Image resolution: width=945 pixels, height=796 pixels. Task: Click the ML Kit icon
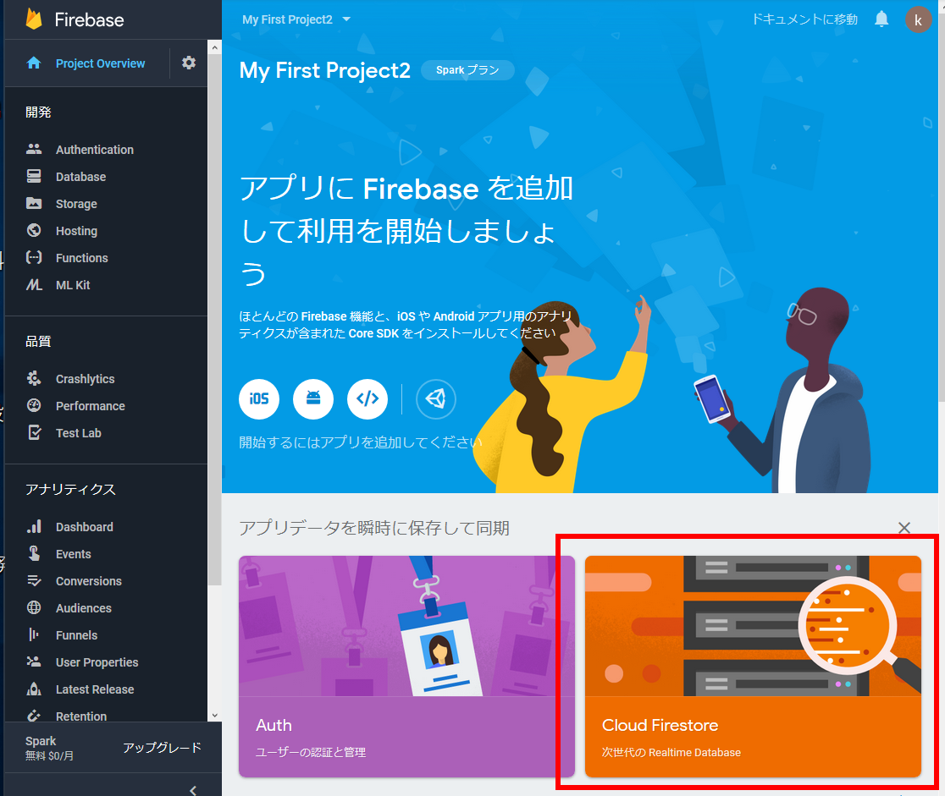click(34, 284)
